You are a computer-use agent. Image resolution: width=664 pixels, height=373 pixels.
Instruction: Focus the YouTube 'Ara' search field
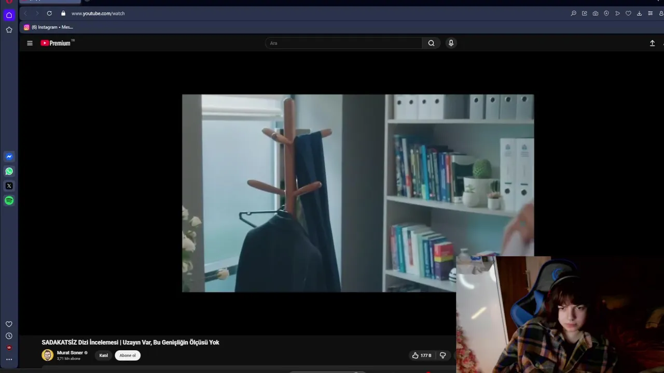343,43
